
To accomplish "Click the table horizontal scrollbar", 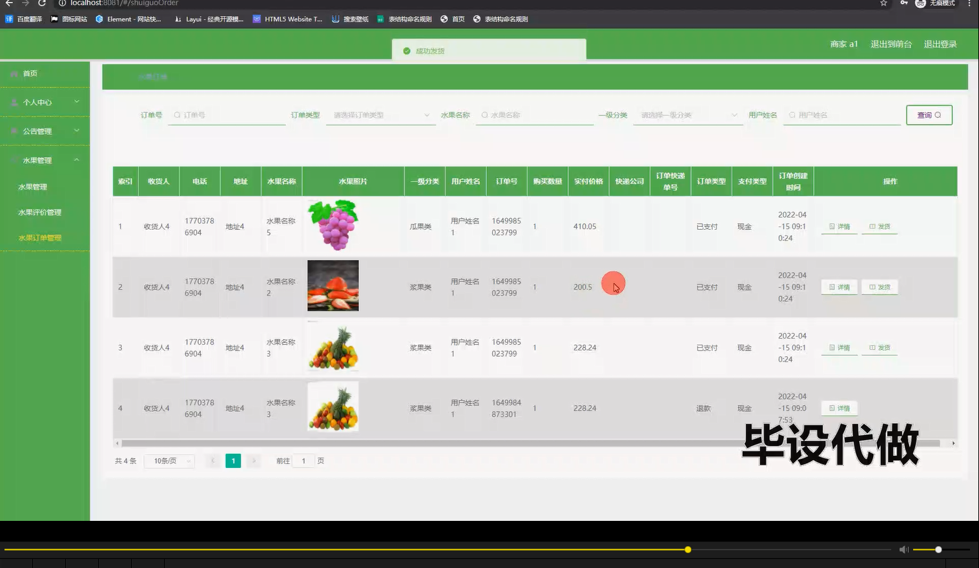I will click(530, 443).
